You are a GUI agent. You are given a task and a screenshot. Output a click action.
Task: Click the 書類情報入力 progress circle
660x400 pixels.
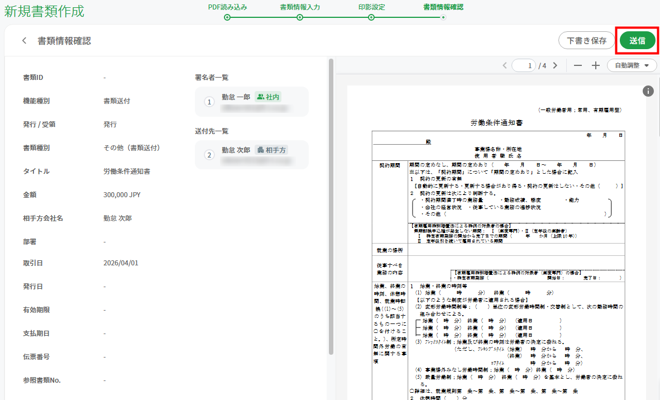click(300, 17)
